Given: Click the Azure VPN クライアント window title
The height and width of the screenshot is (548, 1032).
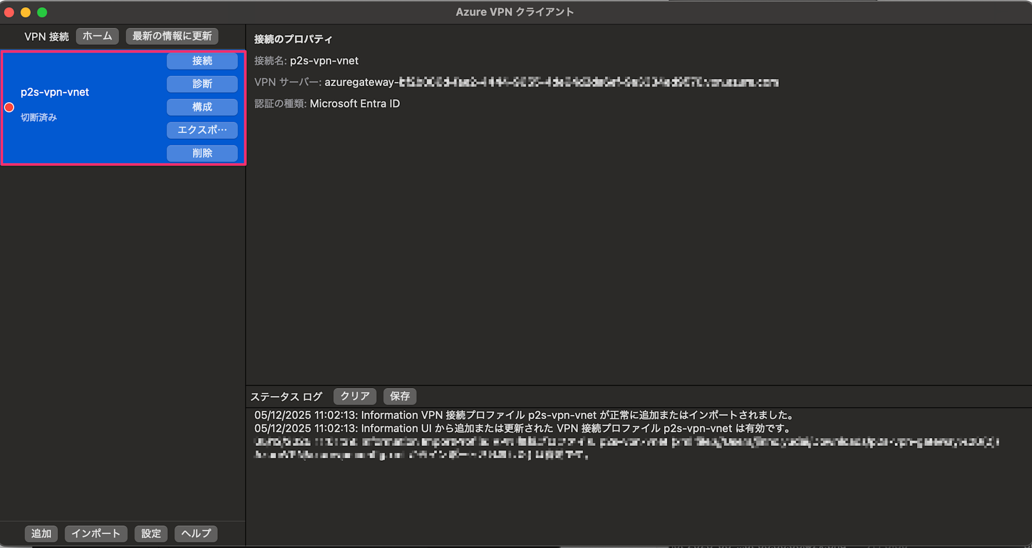Looking at the screenshot, I should point(515,12).
